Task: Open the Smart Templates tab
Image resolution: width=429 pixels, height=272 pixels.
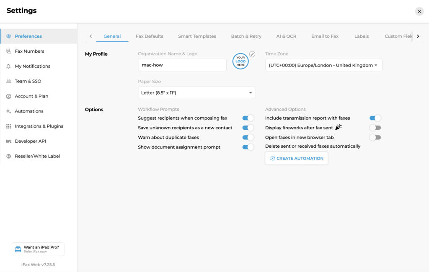Action: coord(197,36)
